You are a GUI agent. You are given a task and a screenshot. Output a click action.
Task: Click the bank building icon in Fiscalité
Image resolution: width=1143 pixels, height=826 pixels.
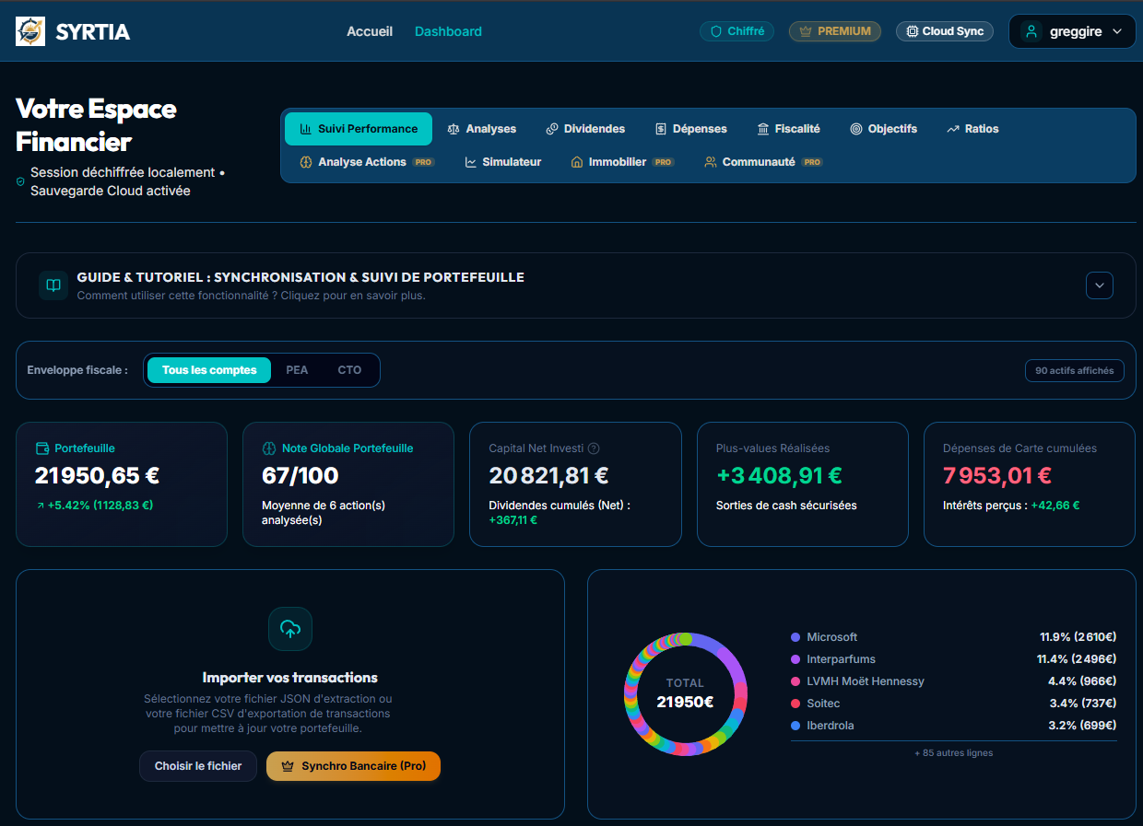click(x=763, y=129)
